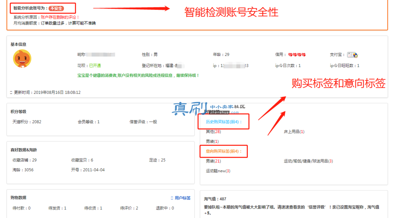Screen dimensions: 417x218
Task: Click 性别：男 entry
Action: point(150,55)
